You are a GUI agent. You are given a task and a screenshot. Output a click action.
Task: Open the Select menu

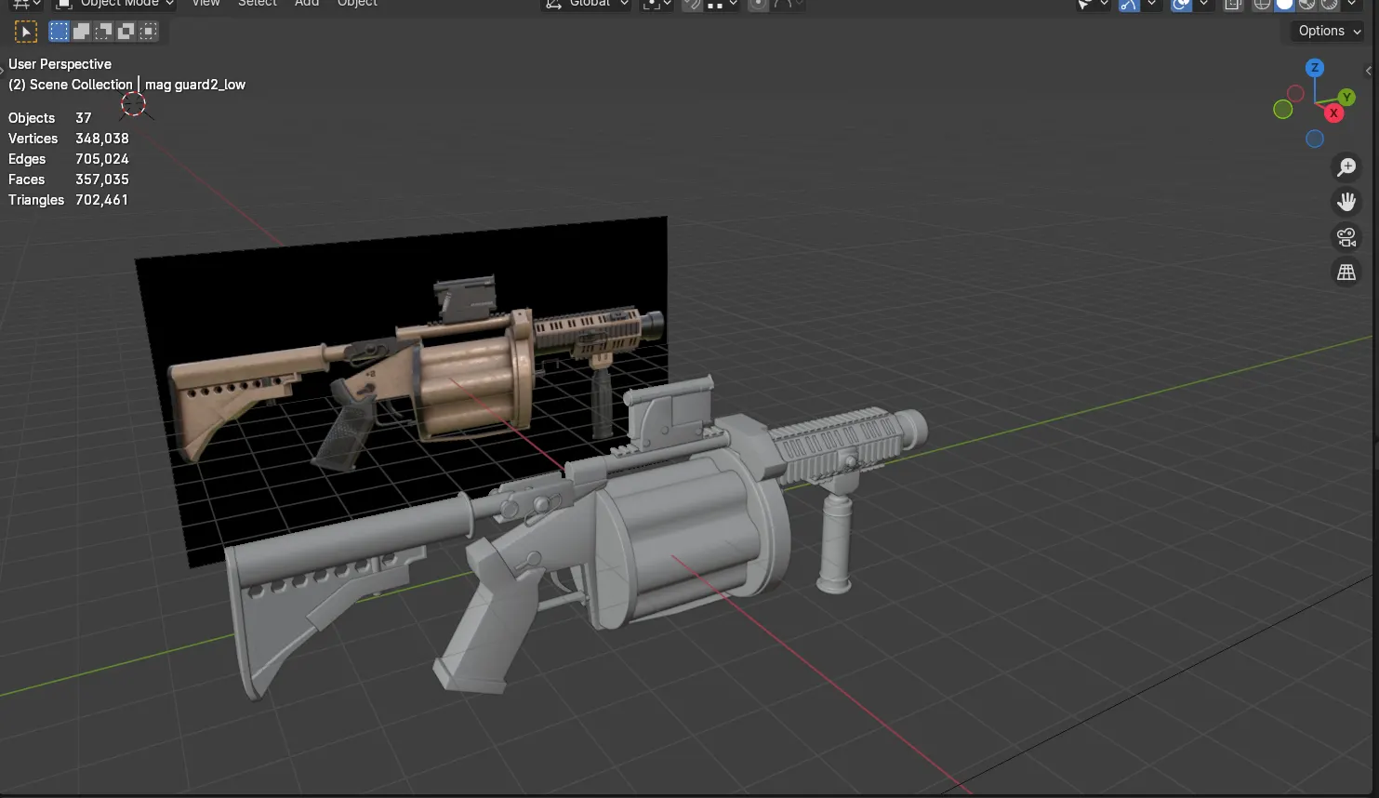pyautogui.click(x=258, y=4)
